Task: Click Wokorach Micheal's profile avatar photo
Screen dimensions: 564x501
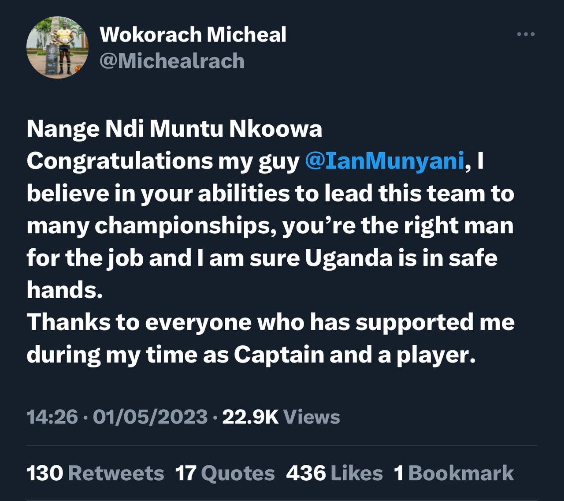Action: point(58,47)
